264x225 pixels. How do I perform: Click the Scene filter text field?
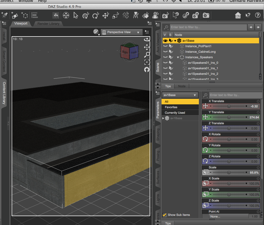(x=208, y=27)
